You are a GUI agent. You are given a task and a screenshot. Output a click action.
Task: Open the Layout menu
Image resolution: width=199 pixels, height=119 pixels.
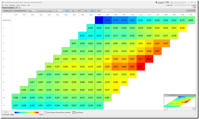pos(18,5)
